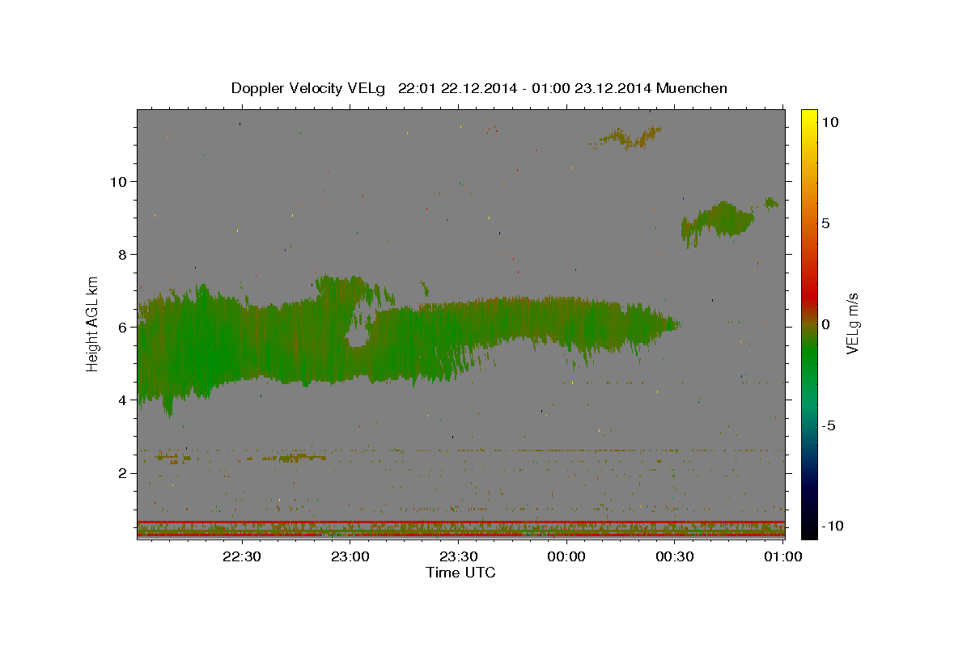Click the black bottom of the colorbar
This screenshot has width=971, height=647.
coord(809,530)
